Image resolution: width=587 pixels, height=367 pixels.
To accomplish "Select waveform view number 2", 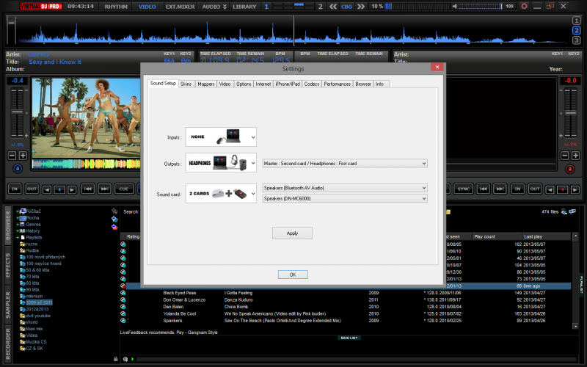I will pyautogui.click(x=577, y=30).
